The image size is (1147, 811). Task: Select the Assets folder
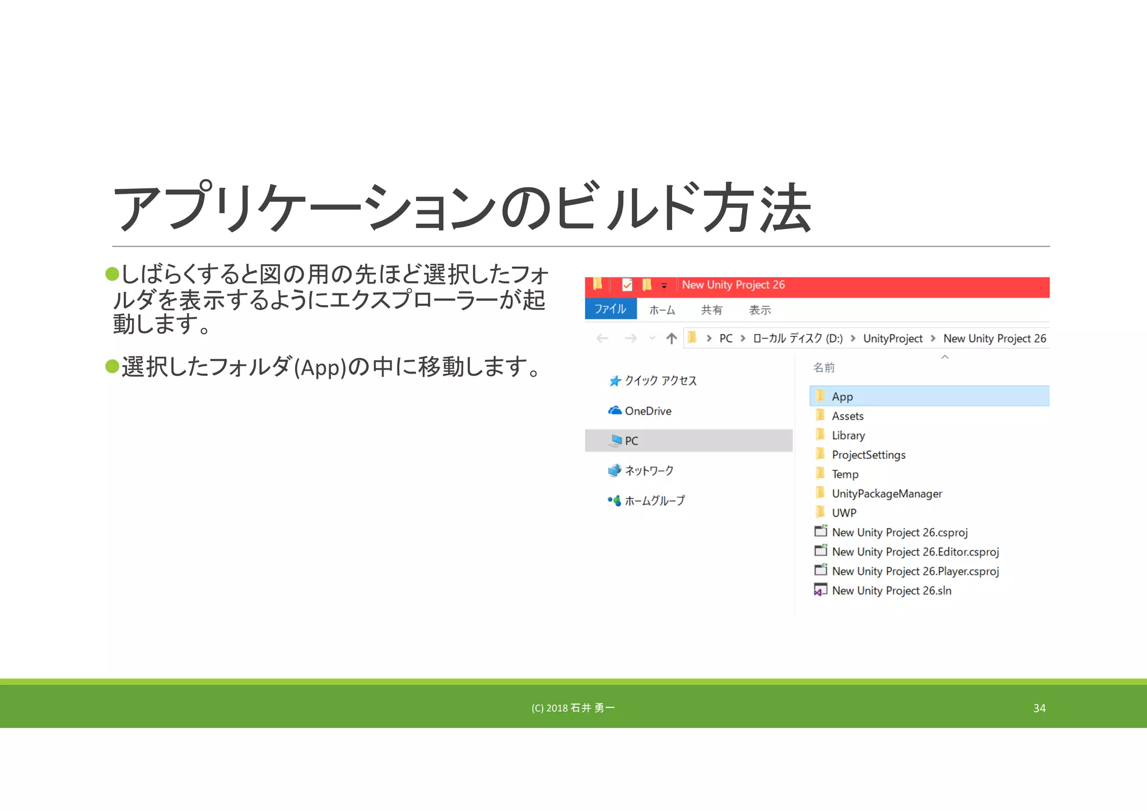pos(848,416)
